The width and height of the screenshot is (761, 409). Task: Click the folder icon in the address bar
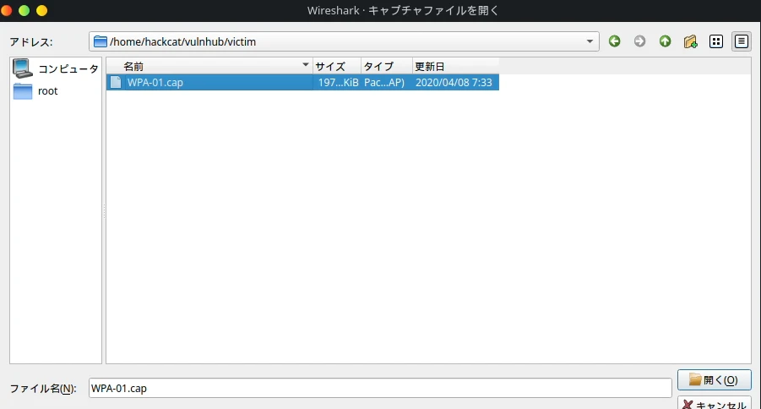click(x=100, y=41)
